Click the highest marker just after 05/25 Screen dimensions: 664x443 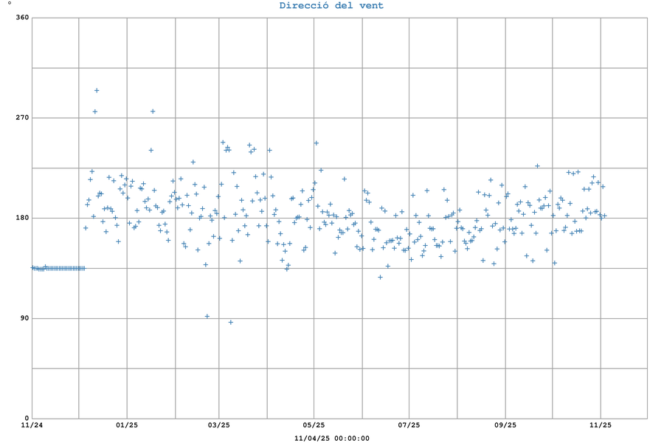(x=316, y=142)
